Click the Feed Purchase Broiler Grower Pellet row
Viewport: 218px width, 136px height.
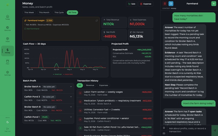point(115,135)
